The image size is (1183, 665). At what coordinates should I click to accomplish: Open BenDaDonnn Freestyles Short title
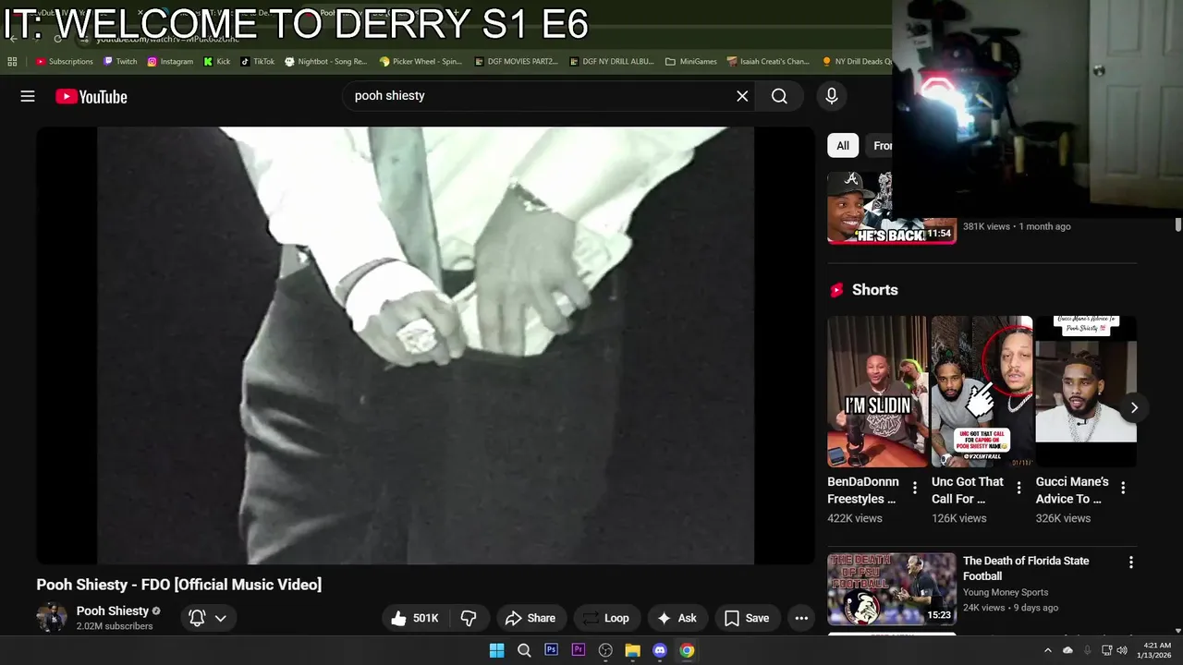pyautogui.click(x=863, y=490)
